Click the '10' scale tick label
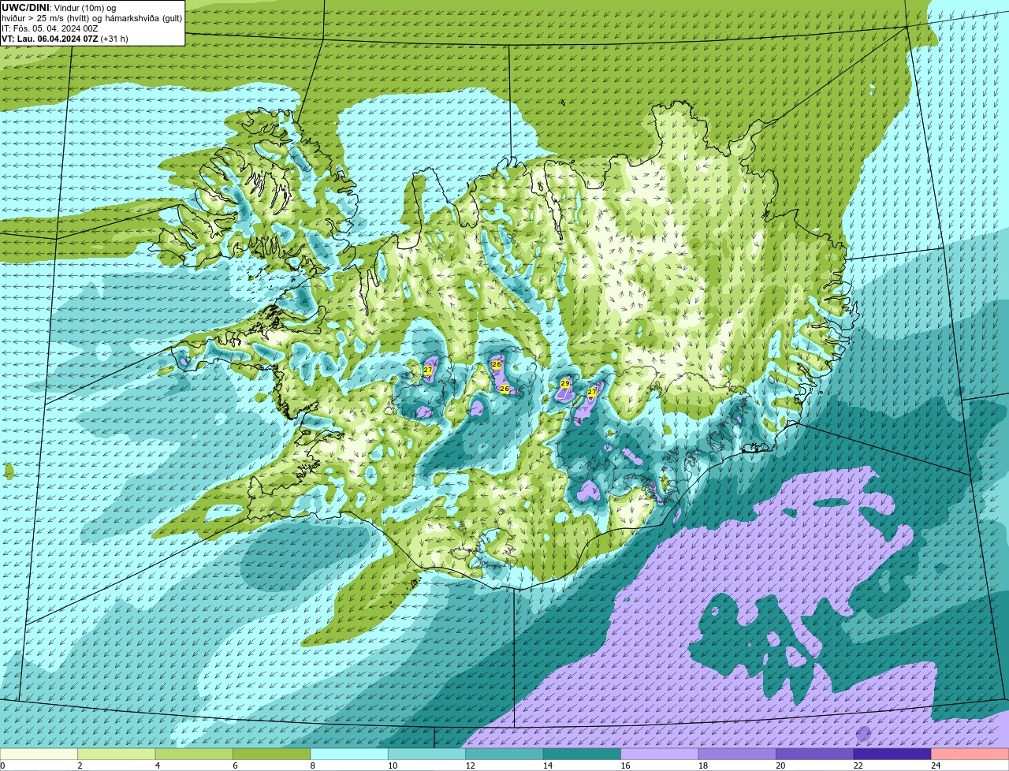The width and height of the screenshot is (1009, 771). pos(393,765)
